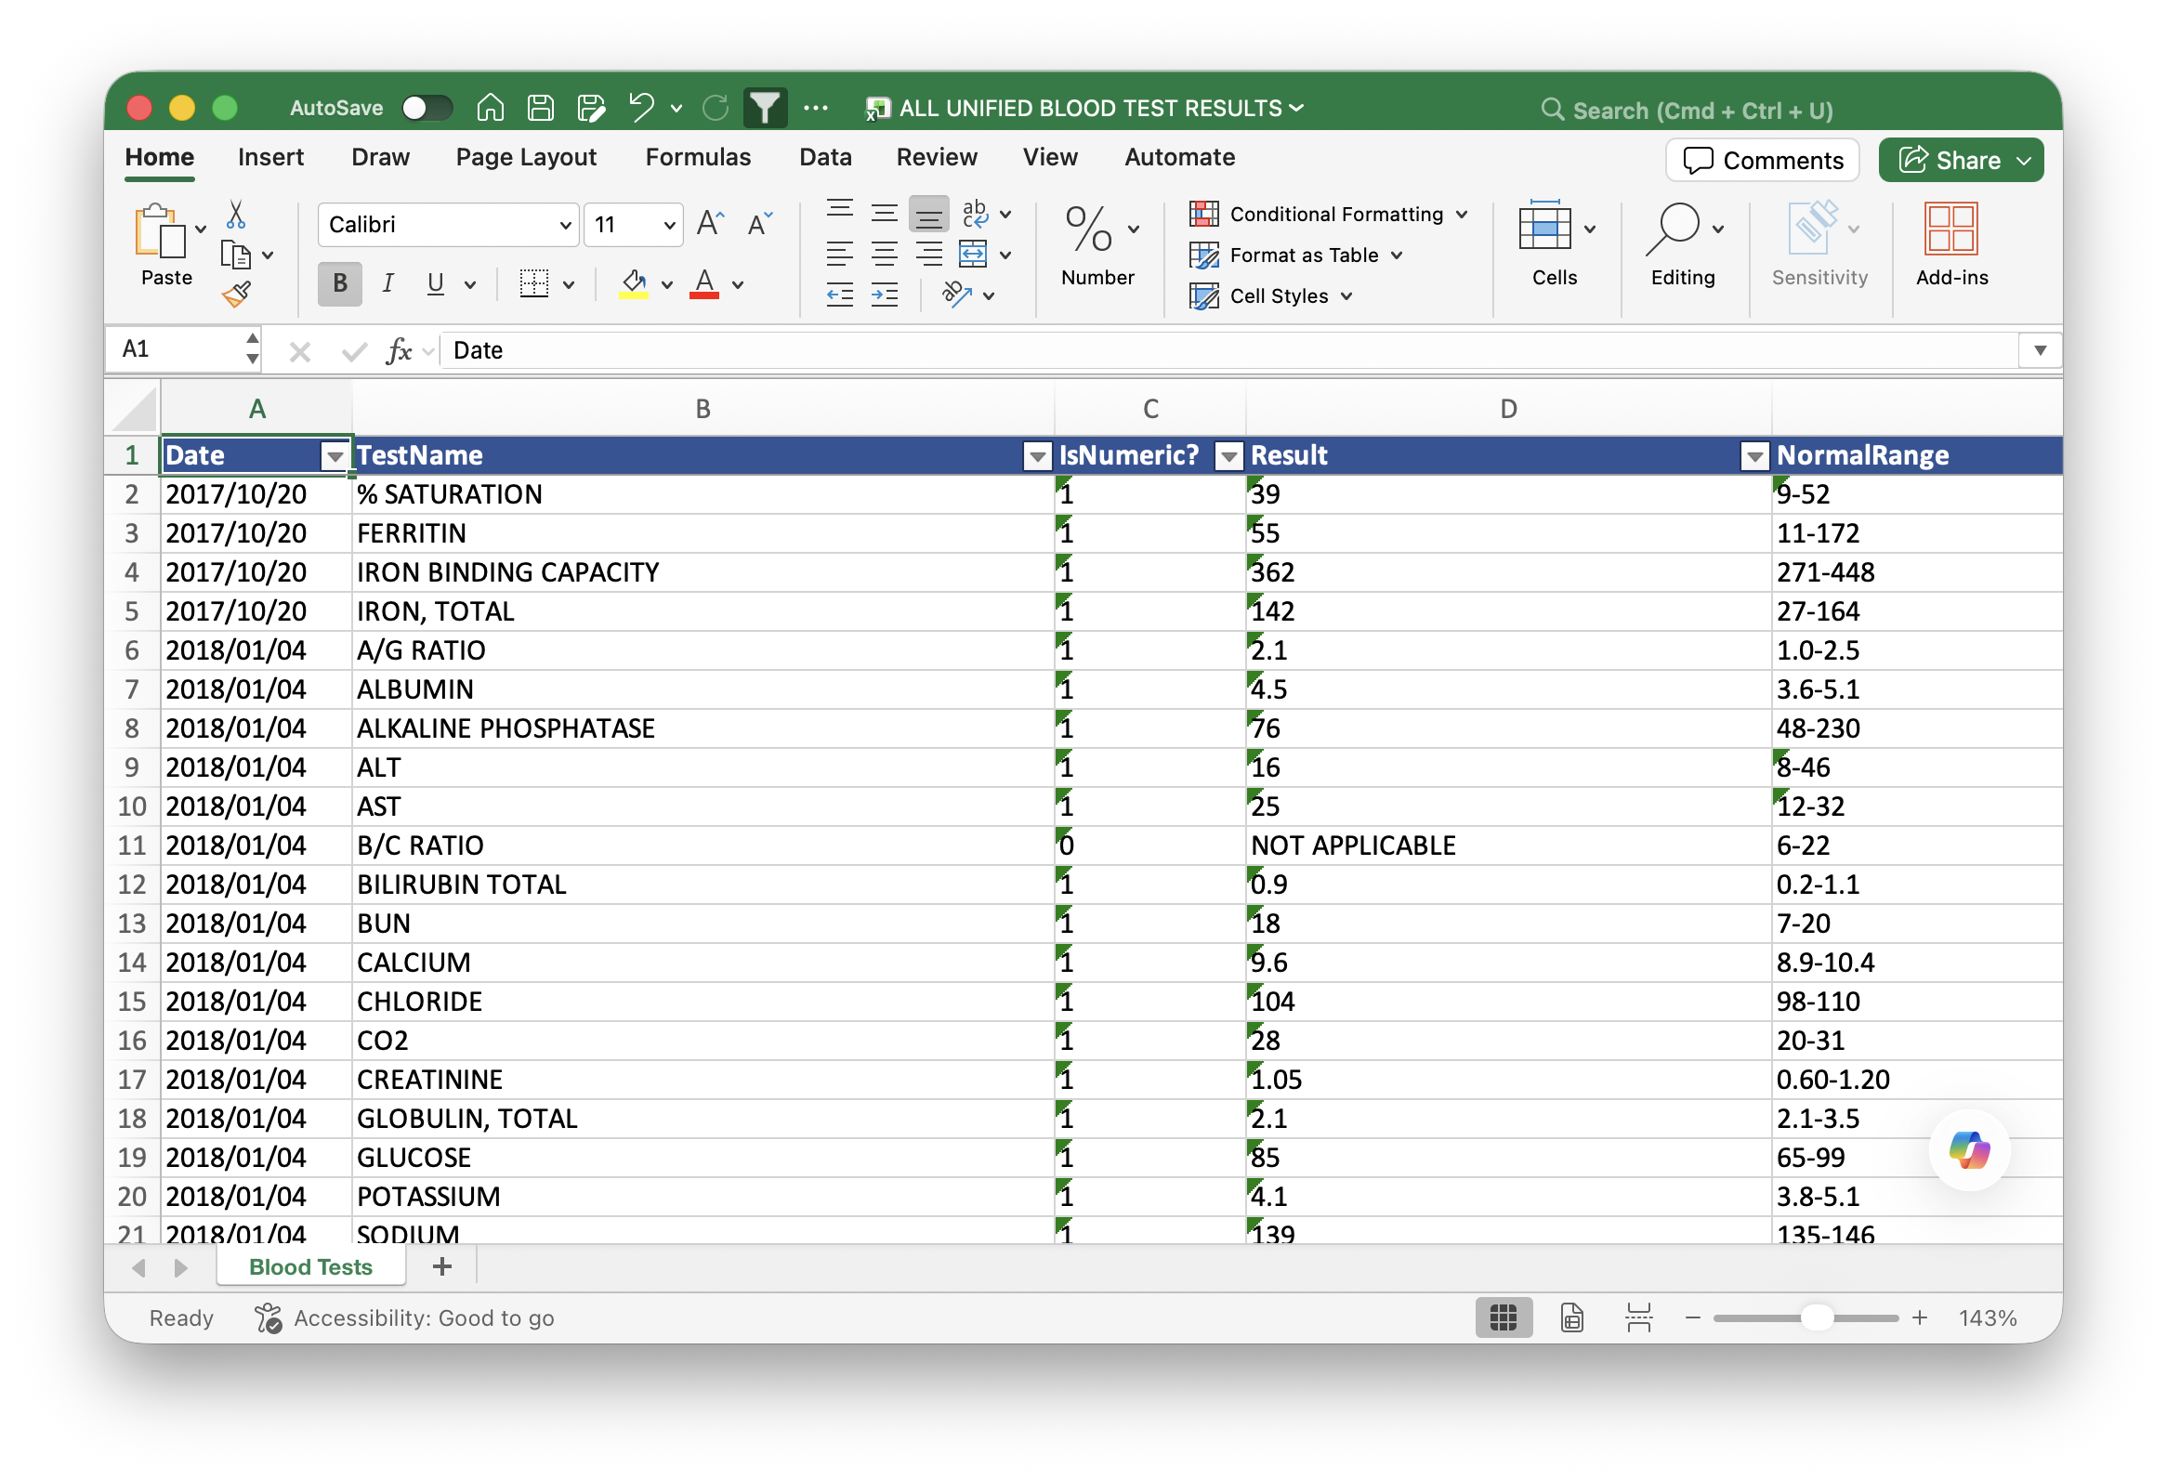The width and height of the screenshot is (2167, 1481).
Task: Open the TestName column filter dropdown
Action: [1037, 456]
